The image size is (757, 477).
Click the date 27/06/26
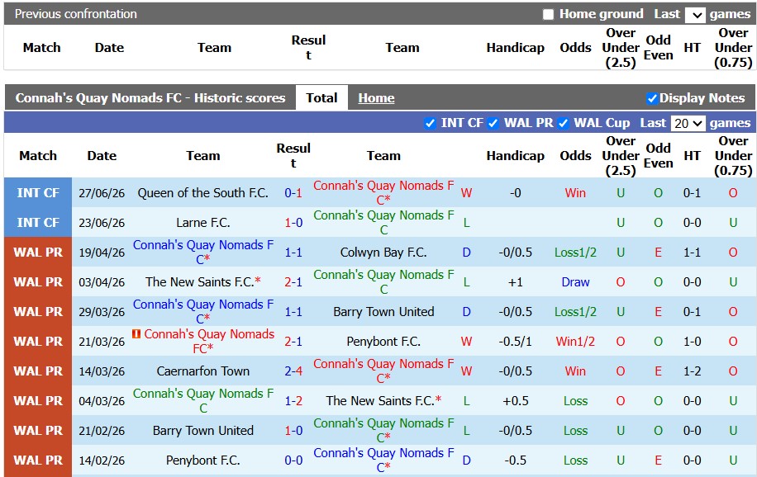coord(102,193)
